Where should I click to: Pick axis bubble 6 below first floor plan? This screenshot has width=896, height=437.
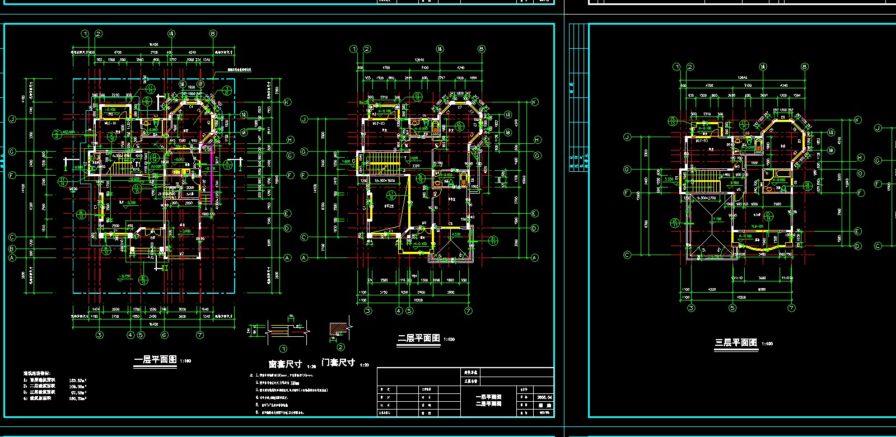[164, 335]
